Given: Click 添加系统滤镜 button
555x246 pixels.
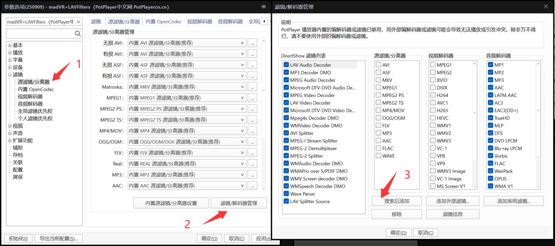Looking at the screenshot, I should click(x=514, y=201).
